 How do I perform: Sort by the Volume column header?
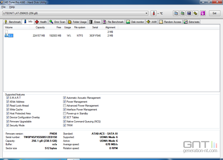point(17,27)
